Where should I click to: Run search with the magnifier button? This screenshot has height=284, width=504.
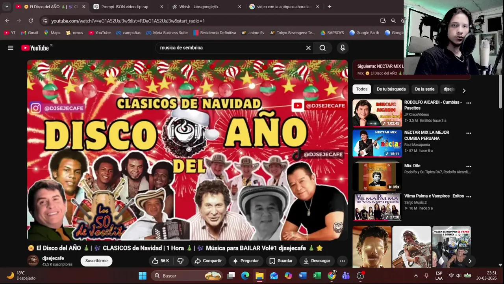tap(322, 48)
